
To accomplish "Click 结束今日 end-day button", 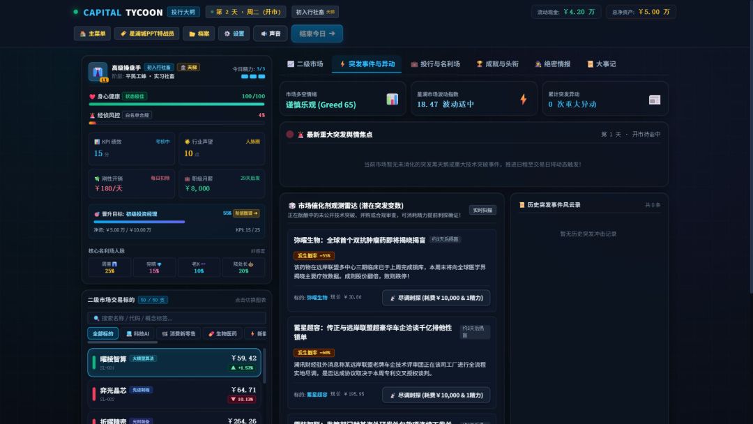I will click(x=317, y=33).
